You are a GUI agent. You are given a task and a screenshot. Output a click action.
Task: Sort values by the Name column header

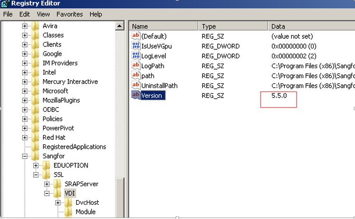click(x=164, y=26)
